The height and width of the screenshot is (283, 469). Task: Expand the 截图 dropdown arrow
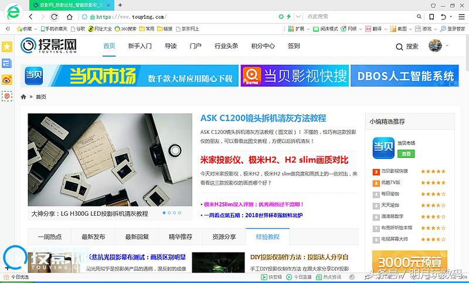click(410, 29)
